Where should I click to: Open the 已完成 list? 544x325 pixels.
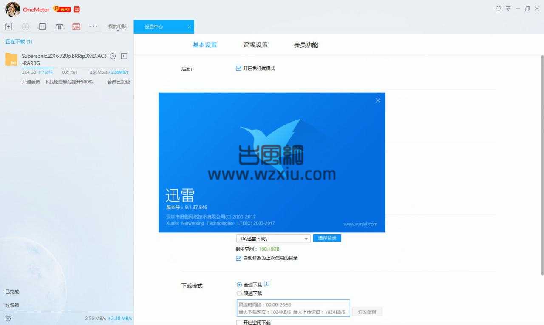[12, 292]
